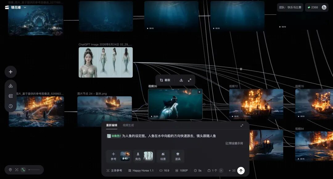Click the 视频35 label

pyautogui.click(x=153, y=86)
